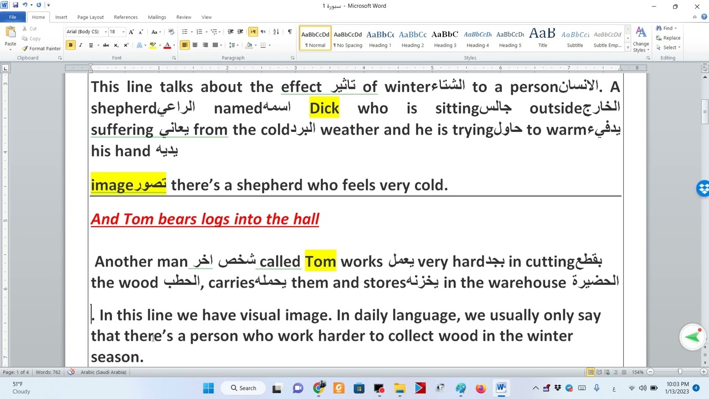The image size is (709, 399).
Task: Open the borders dropdown
Action: coord(270,45)
